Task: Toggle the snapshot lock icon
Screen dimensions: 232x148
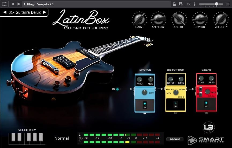Action: pos(174,4)
